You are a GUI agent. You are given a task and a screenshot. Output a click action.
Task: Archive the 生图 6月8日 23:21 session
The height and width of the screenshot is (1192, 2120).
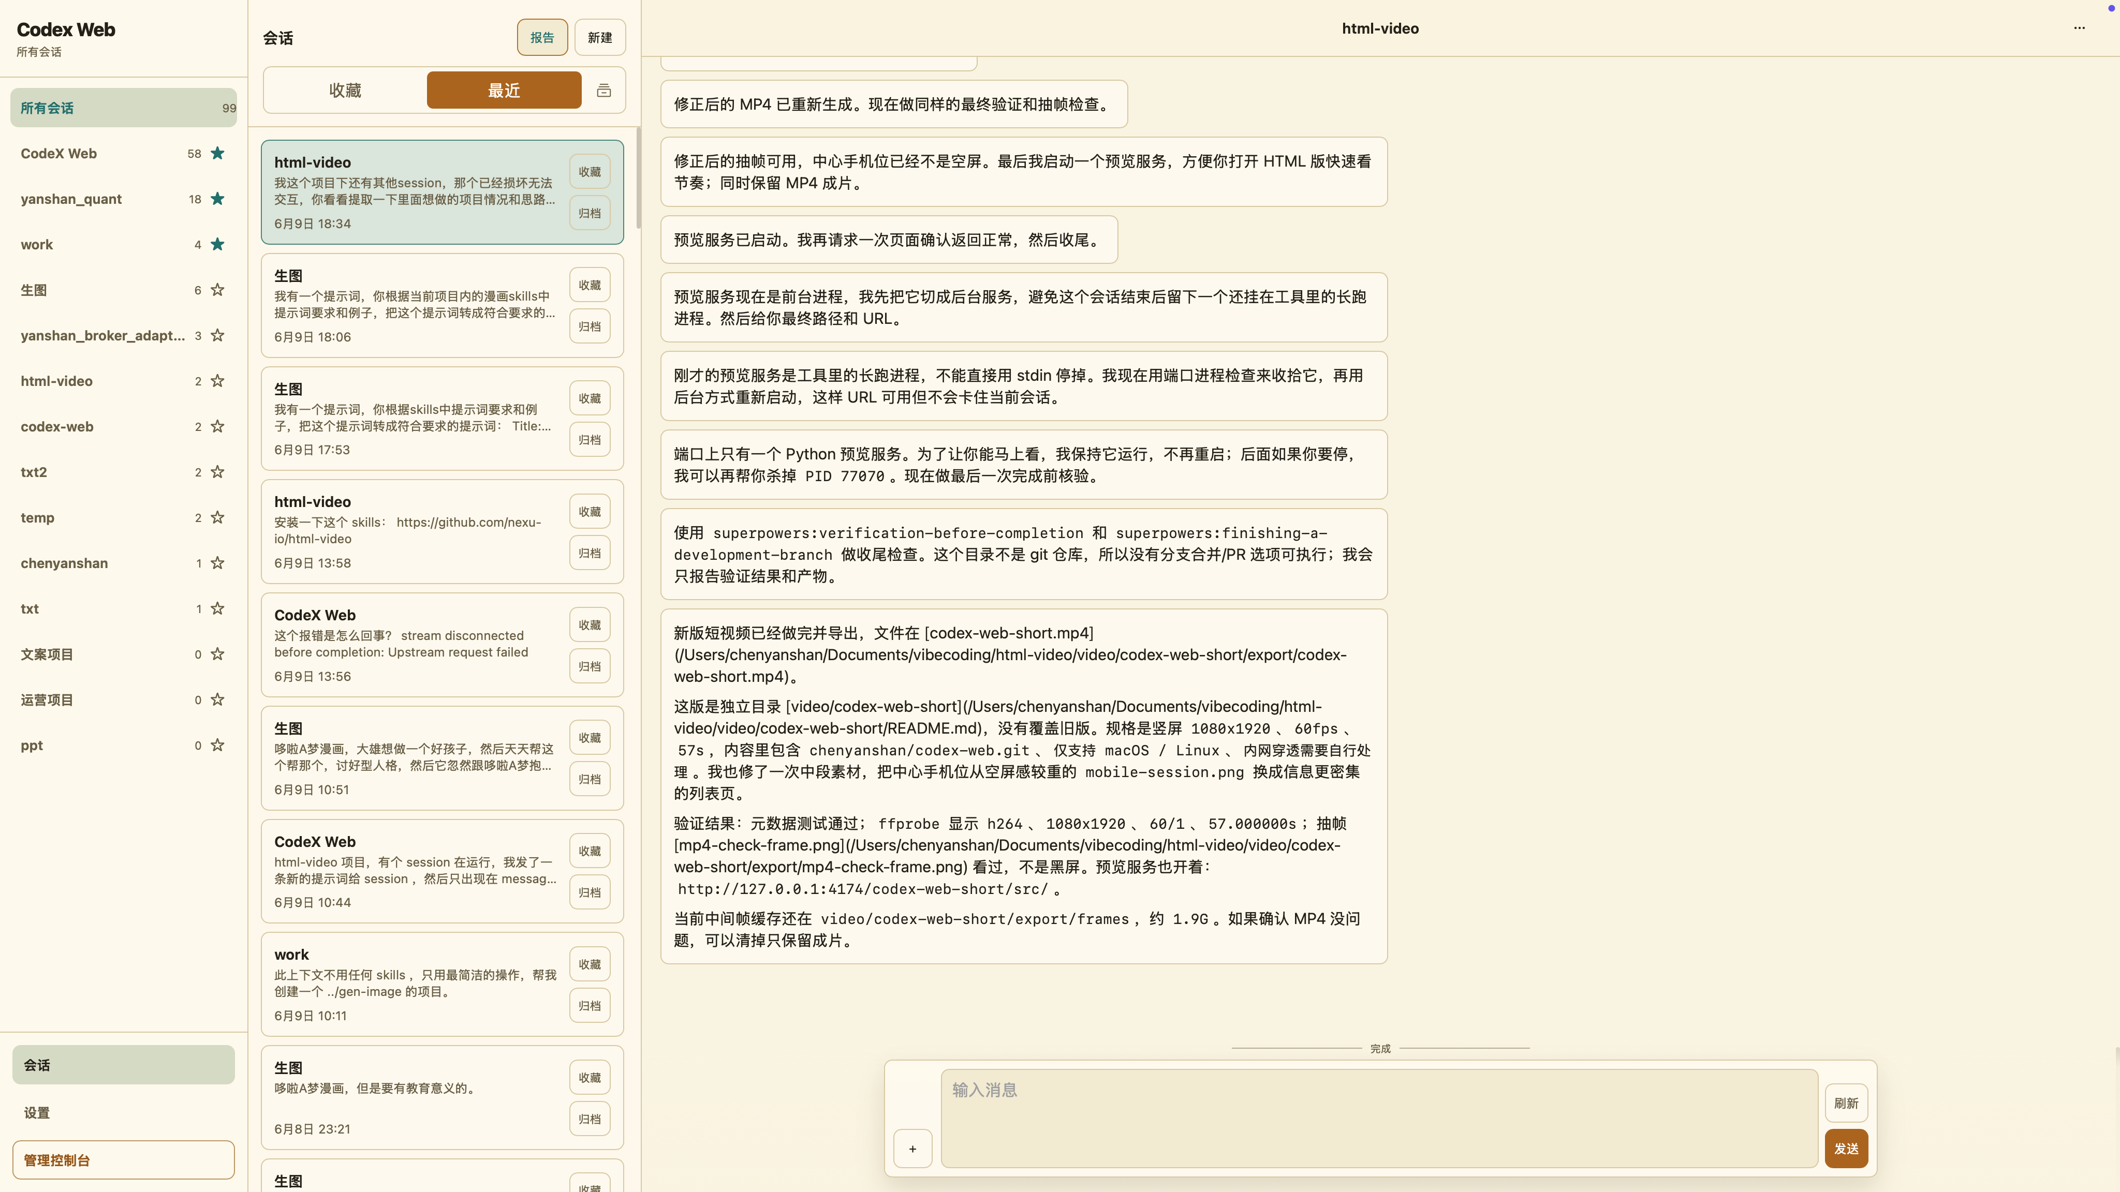tap(589, 1118)
